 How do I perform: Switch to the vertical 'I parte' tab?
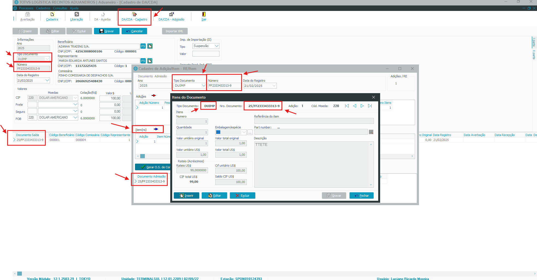coord(534,42)
